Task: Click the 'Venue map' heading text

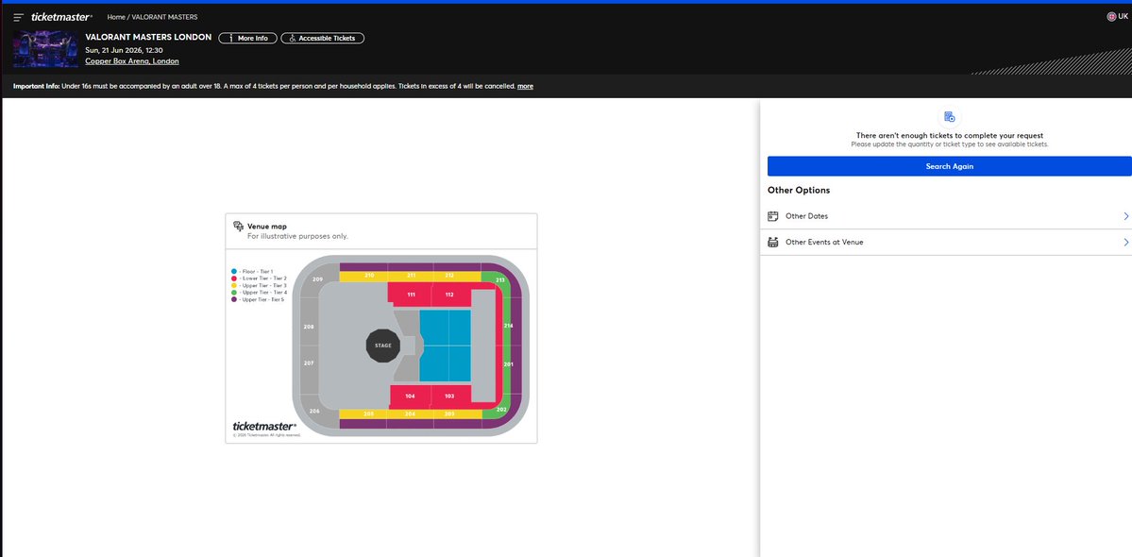Action: (267, 227)
